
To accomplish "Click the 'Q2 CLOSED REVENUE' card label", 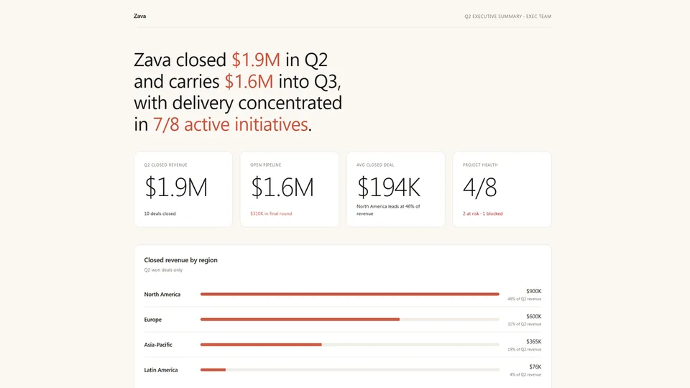I will (165, 165).
